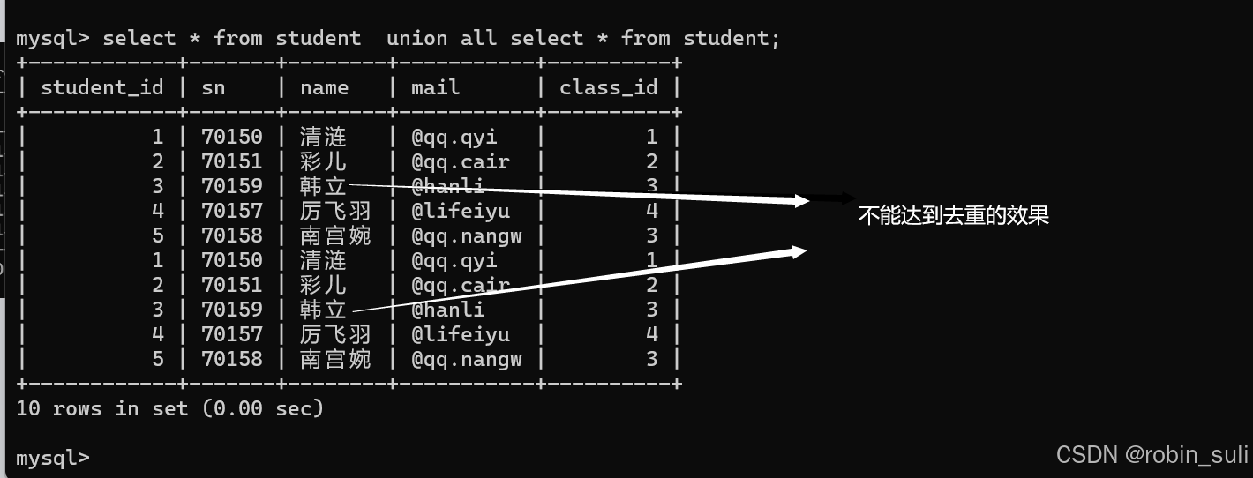Click the name column header
This screenshot has width=1253, height=478.
325,87
